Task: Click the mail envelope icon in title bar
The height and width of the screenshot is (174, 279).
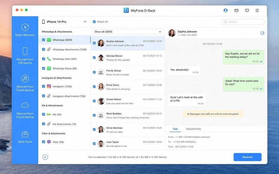Action: [236, 11]
